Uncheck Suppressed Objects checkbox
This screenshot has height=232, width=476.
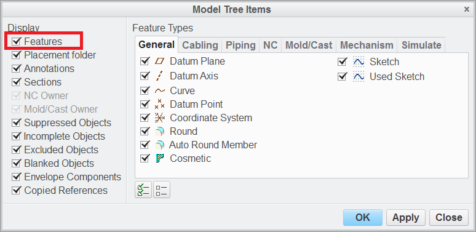point(16,122)
